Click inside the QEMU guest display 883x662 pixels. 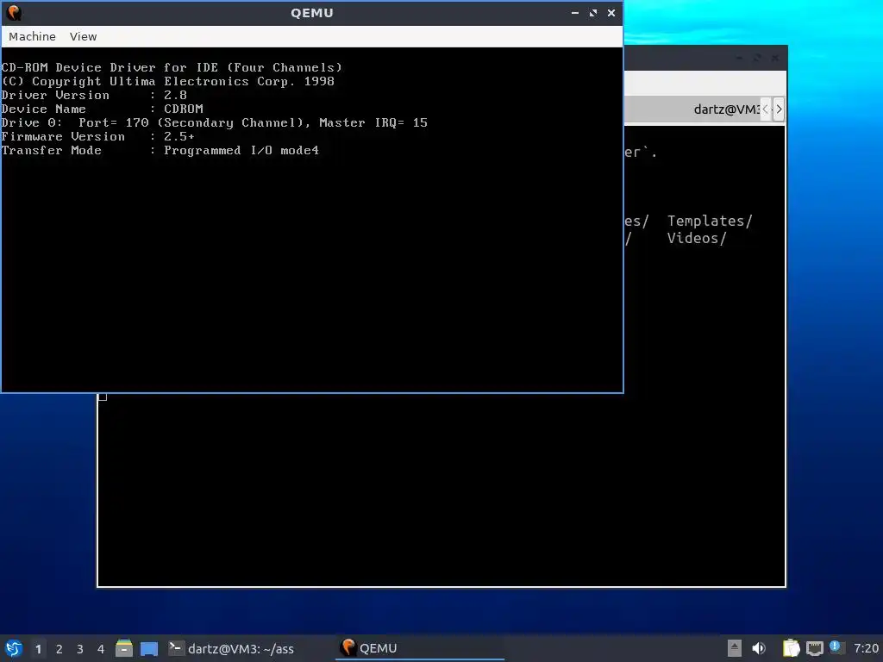pos(312,220)
